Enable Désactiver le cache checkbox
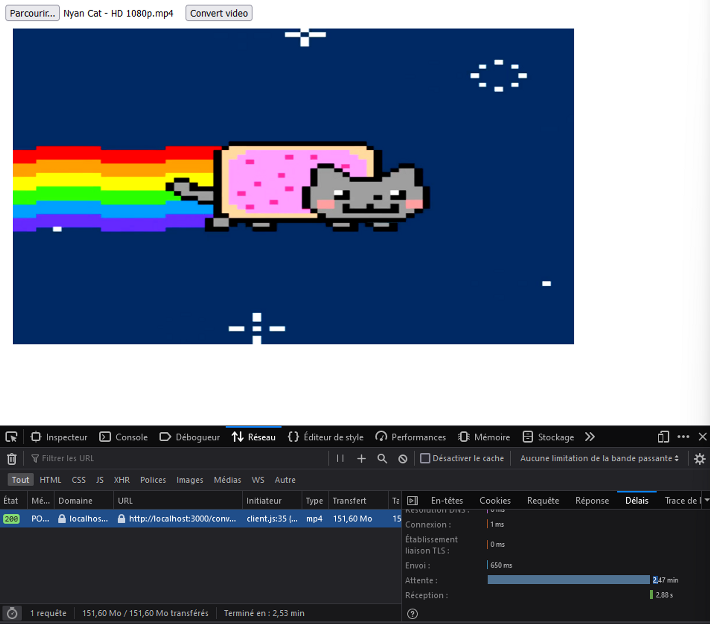710x624 pixels. [x=425, y=458]
